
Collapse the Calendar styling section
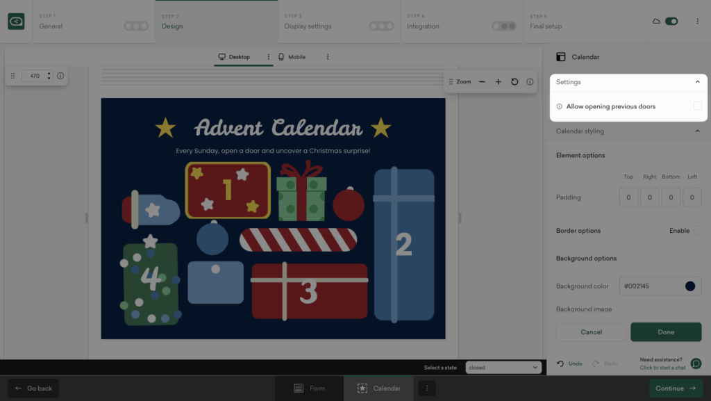tap(697, 131)
